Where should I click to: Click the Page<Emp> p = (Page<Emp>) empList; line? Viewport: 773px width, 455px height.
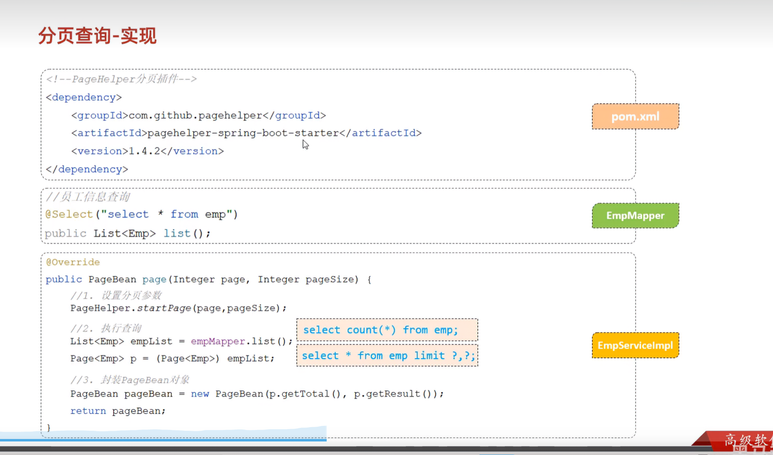(x=172, y=359)
